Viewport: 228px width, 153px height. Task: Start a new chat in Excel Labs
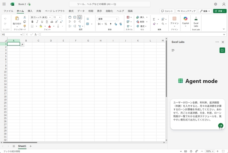(x=222, y=50)
